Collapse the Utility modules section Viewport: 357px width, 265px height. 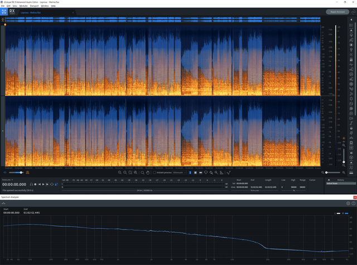coord(351,162)
